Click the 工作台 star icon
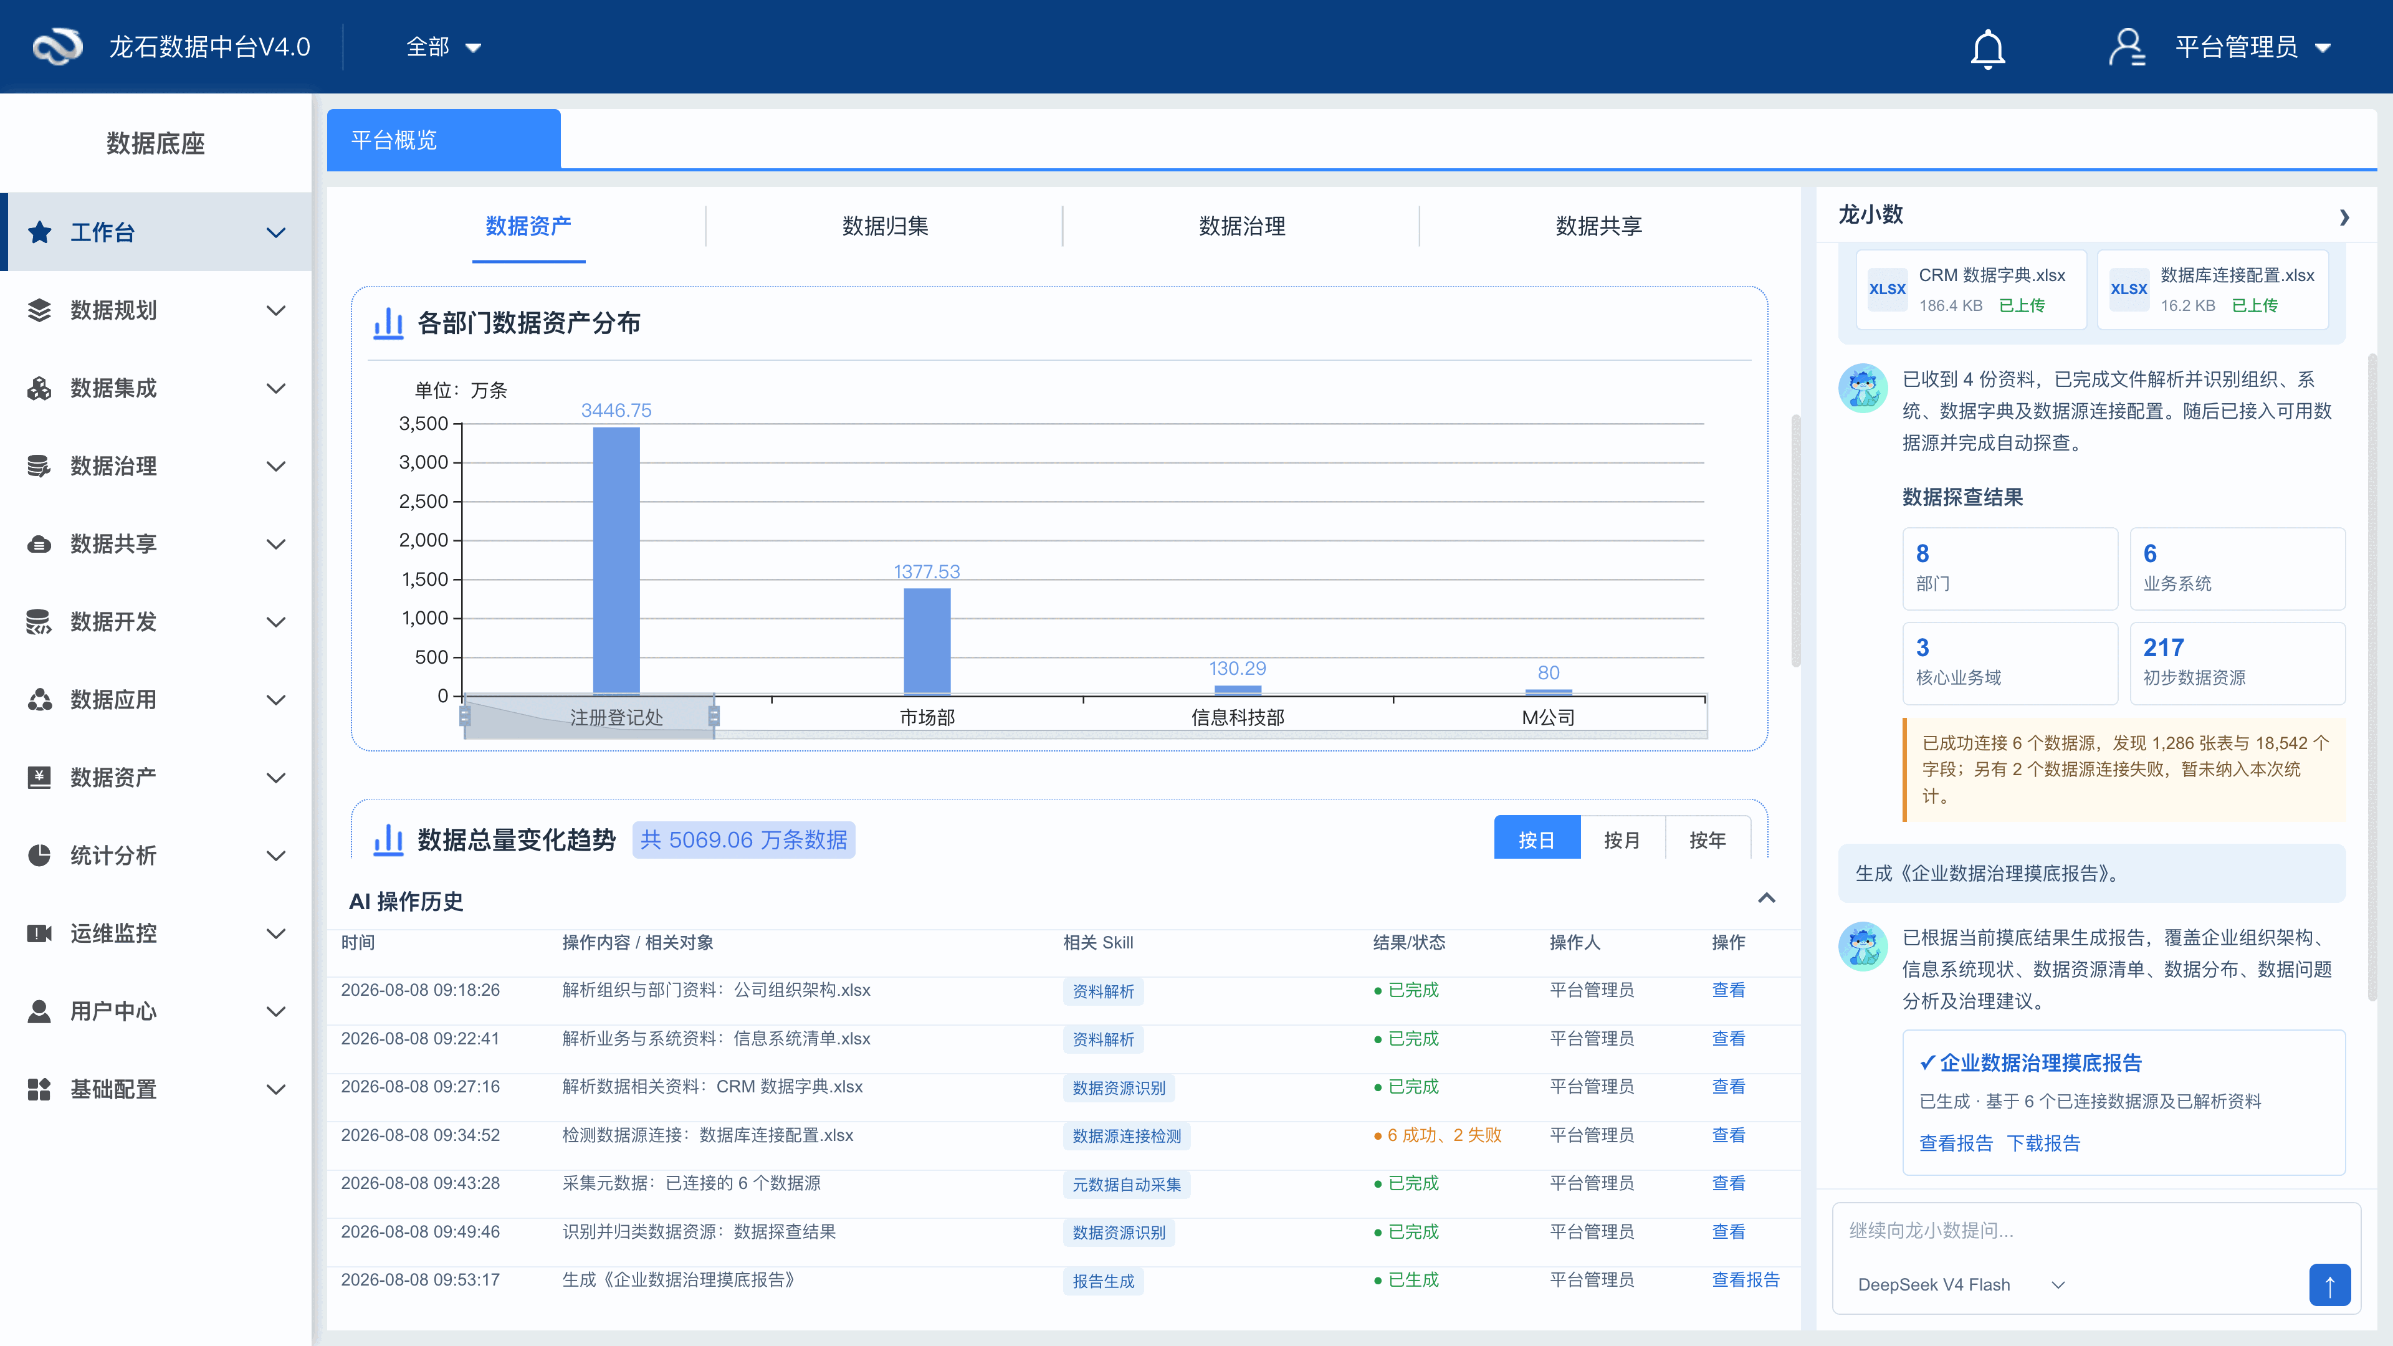 pos(39,232)
